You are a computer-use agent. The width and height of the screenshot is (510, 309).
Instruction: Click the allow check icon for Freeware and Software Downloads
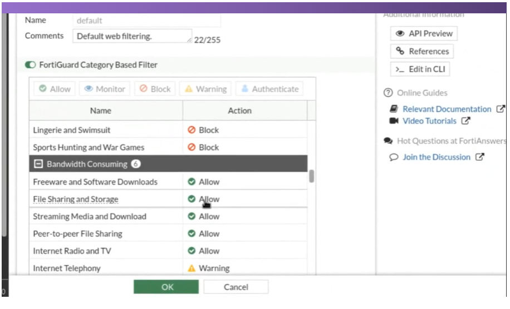[x=192, y=181]
